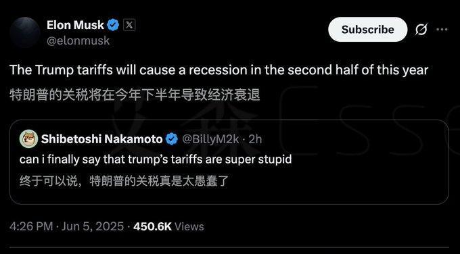Open the @BillyM2k handle

(x=210, y=139)
